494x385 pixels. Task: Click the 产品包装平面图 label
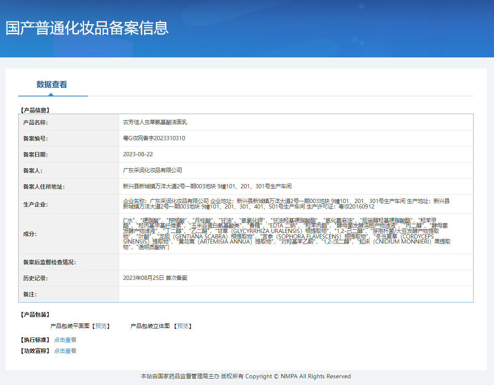(70, 326)
